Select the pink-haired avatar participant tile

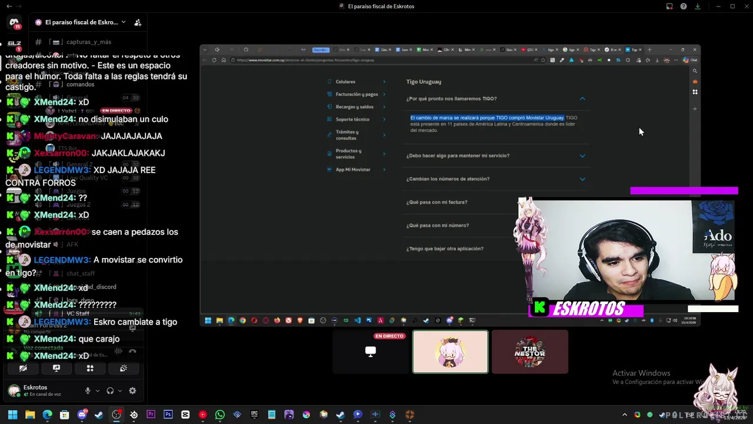[x=450, y=352]
